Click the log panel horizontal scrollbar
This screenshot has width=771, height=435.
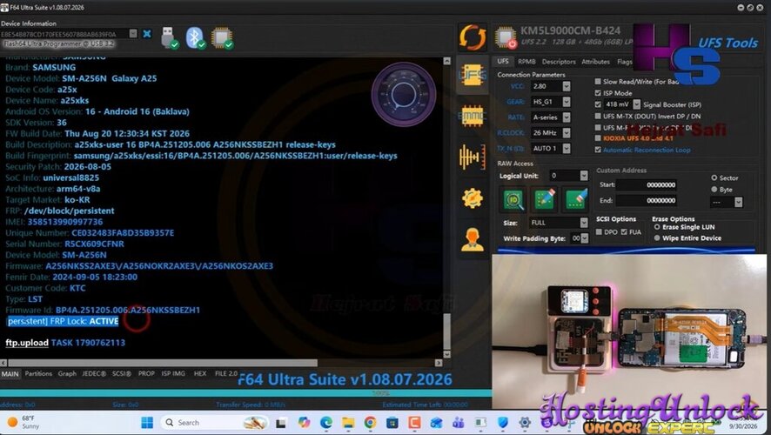click(162, 363)
